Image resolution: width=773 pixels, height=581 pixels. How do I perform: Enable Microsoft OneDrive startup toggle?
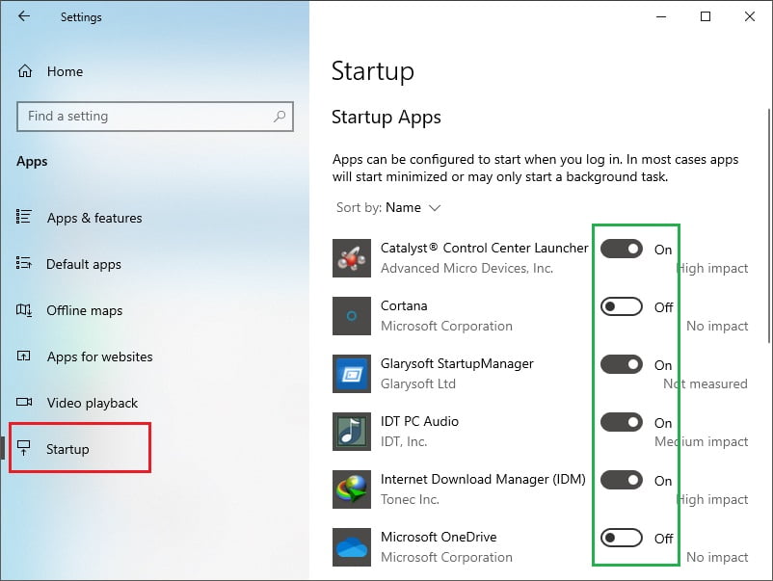pyautogui.click(x=621, y=538)
